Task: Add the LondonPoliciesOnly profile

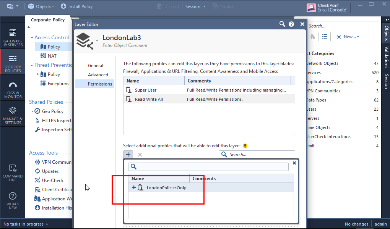Action: 133,187
